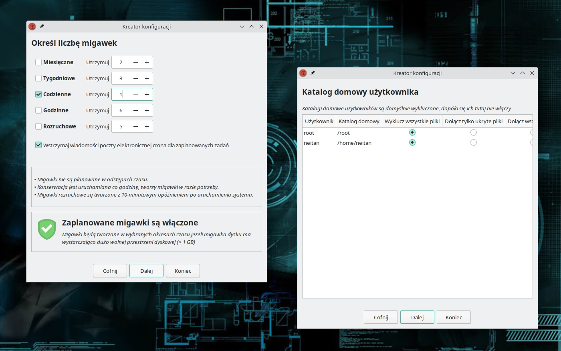Click Timeshift app icon in right titlebar

[x=303, y=73]
